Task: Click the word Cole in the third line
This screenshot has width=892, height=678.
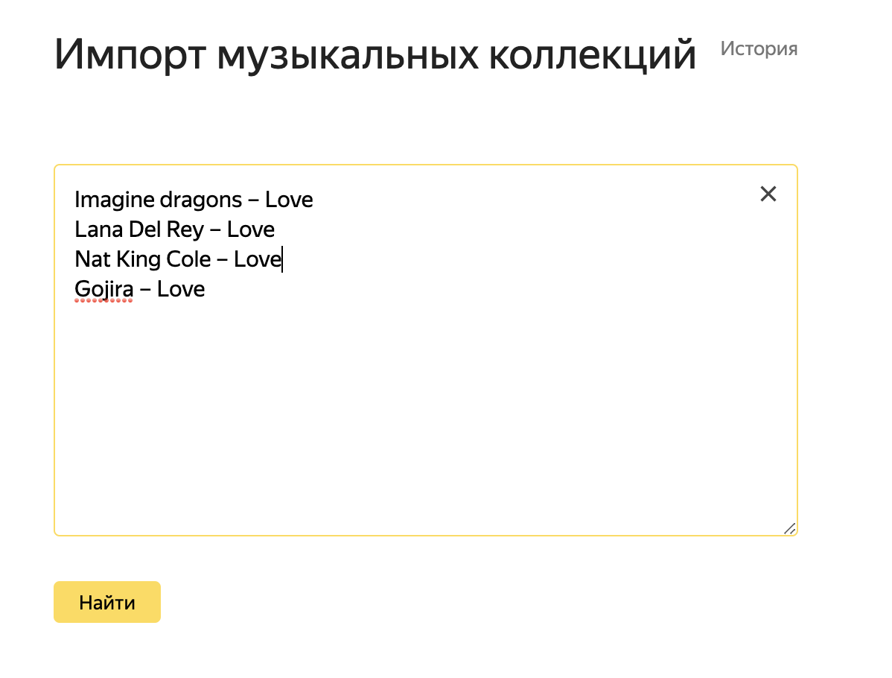Action: point(190,259)
